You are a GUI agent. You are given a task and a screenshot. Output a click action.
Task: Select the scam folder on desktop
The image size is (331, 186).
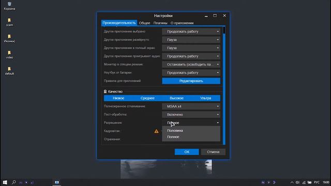(9, 22)
